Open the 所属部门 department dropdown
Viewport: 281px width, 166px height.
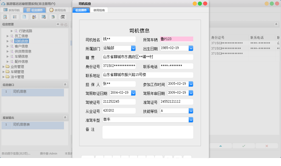pyautogui.click(x=133, y=48)
